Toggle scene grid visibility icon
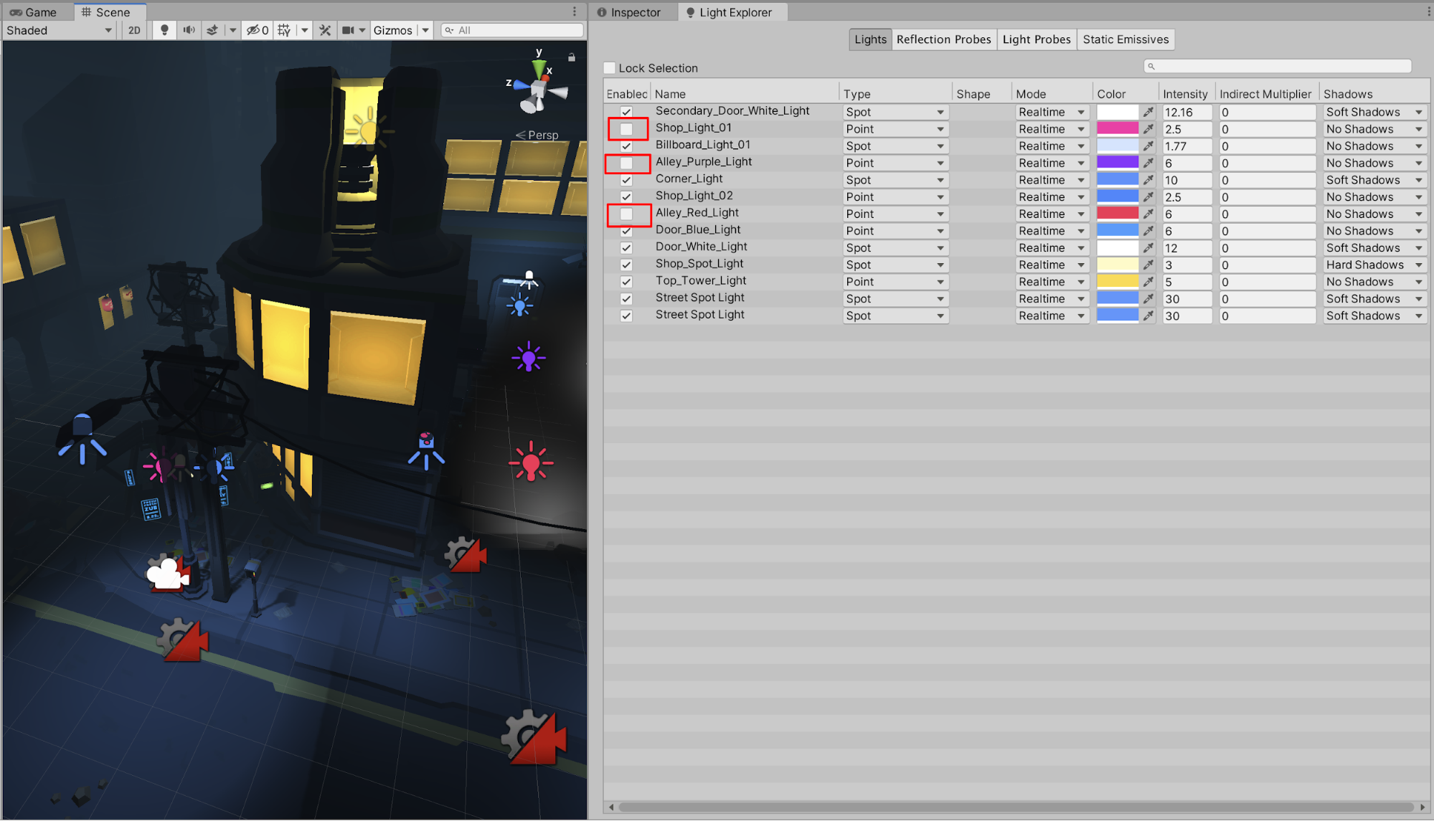This screenshot has height=821, width=1434. [284, 30]
